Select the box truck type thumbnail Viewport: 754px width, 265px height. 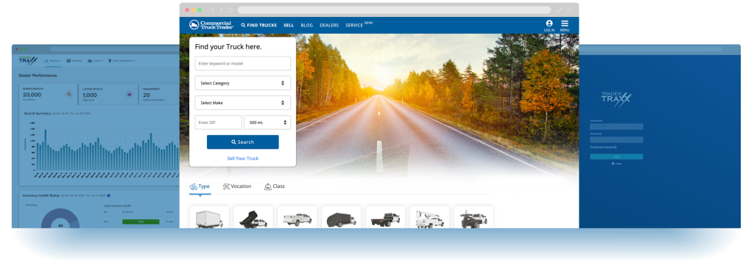209,218
